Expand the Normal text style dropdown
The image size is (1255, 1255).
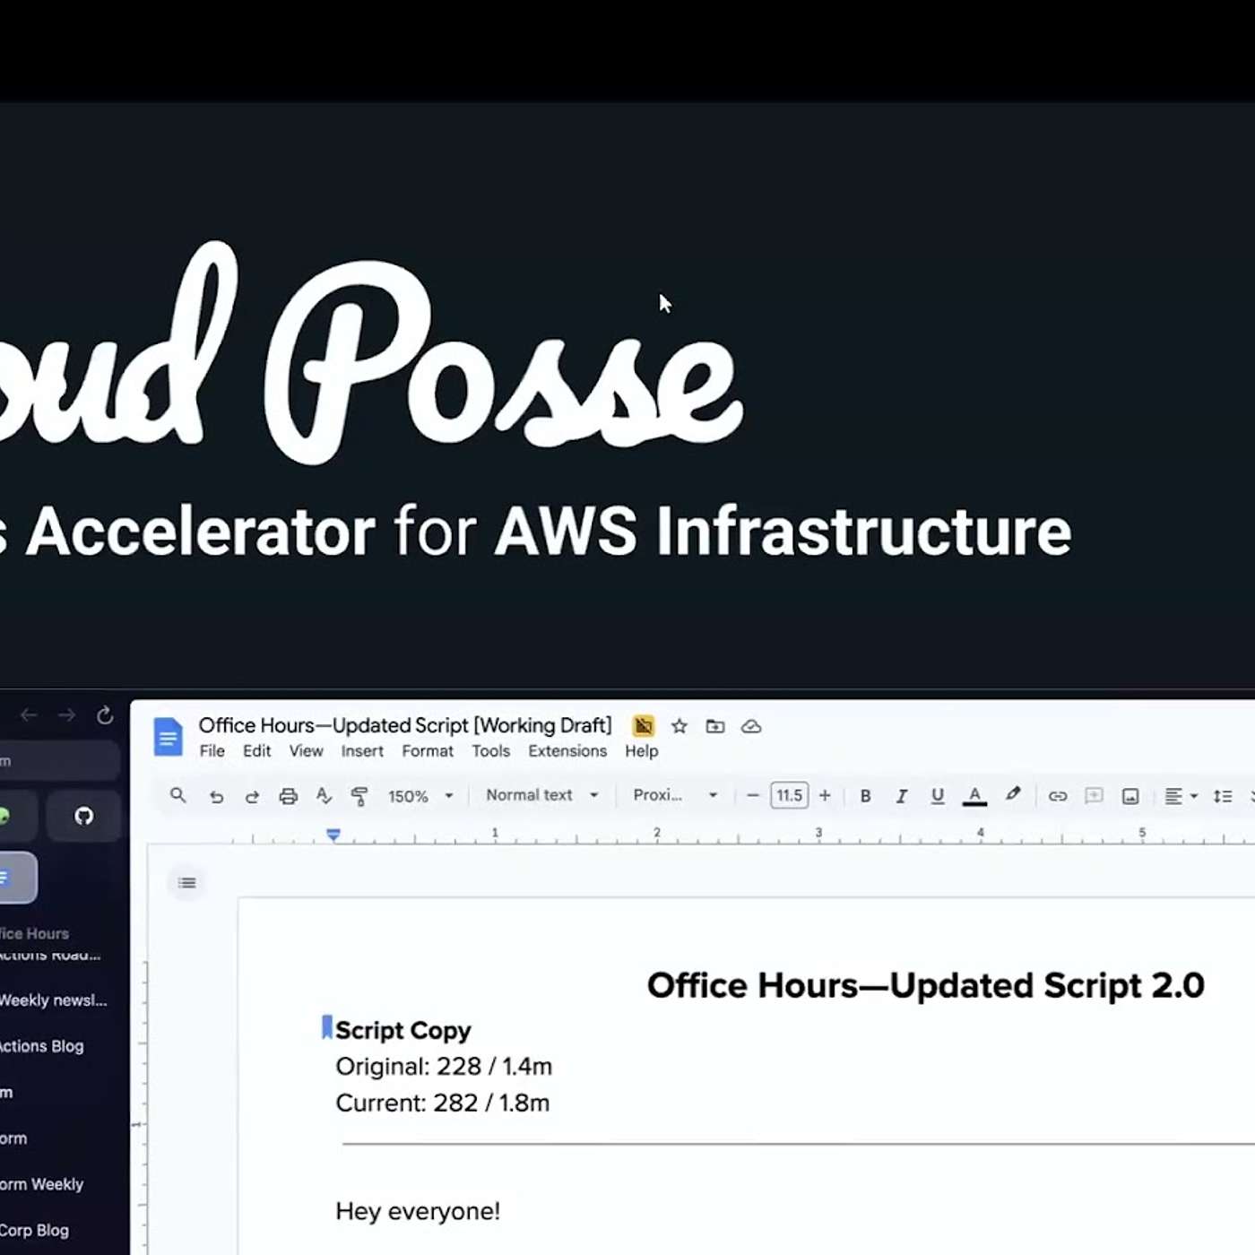pos(541,795)
